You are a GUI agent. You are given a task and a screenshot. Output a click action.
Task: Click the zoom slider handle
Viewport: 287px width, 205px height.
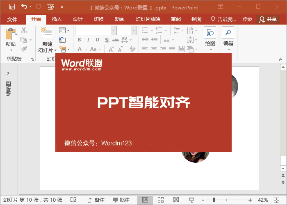pos(214,200)
